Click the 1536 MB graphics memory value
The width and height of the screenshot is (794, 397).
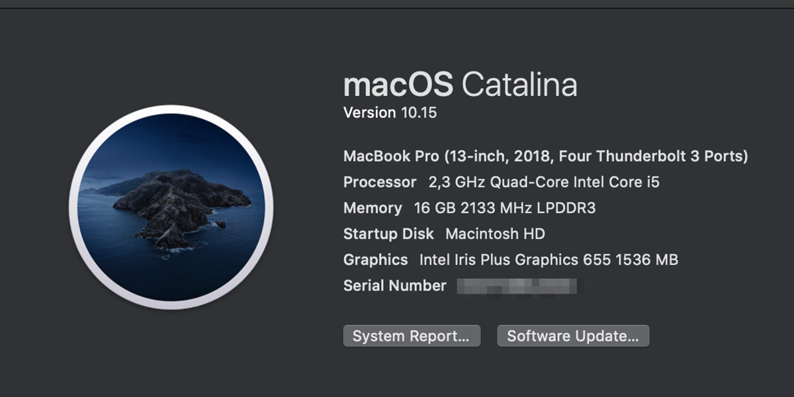pos(646,260)
